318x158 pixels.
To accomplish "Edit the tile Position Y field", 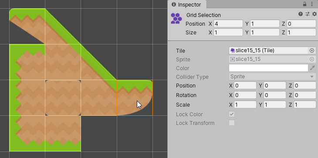I will [275, 85].
